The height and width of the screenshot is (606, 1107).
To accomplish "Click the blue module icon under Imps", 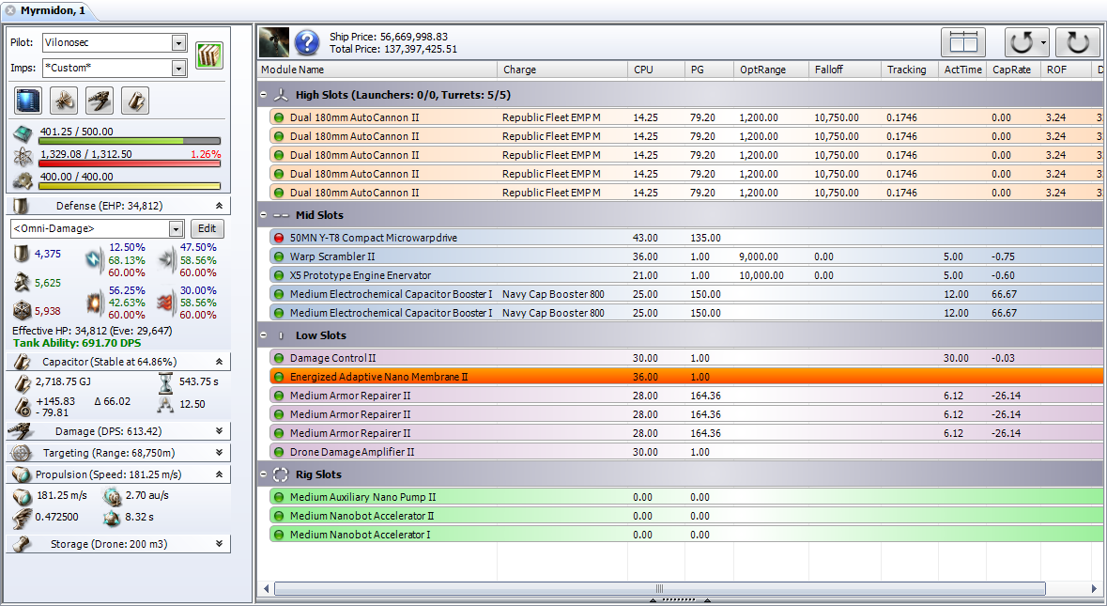I will pyautogui.click(x=28, y=101).
